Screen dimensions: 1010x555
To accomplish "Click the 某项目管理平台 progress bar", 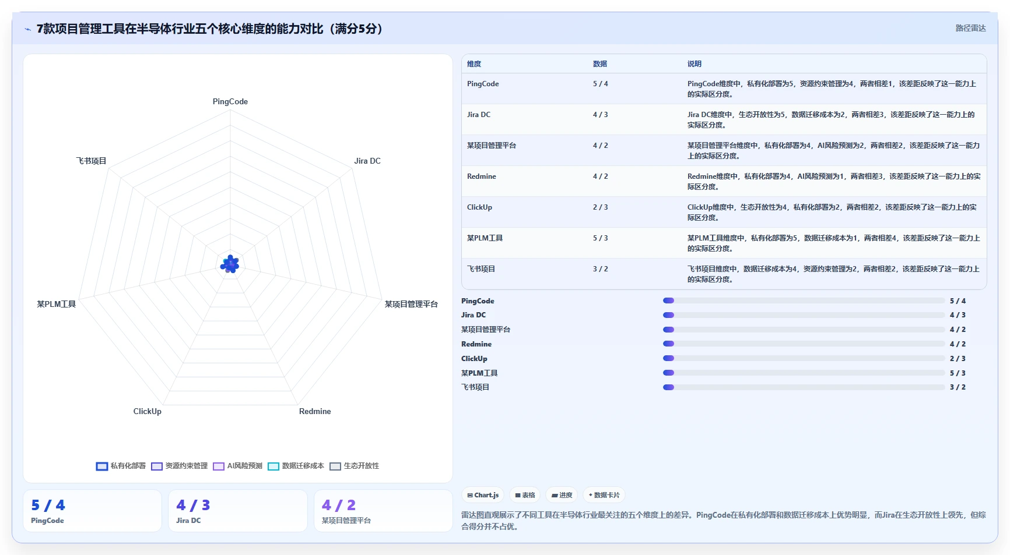I will pos(804,330).
